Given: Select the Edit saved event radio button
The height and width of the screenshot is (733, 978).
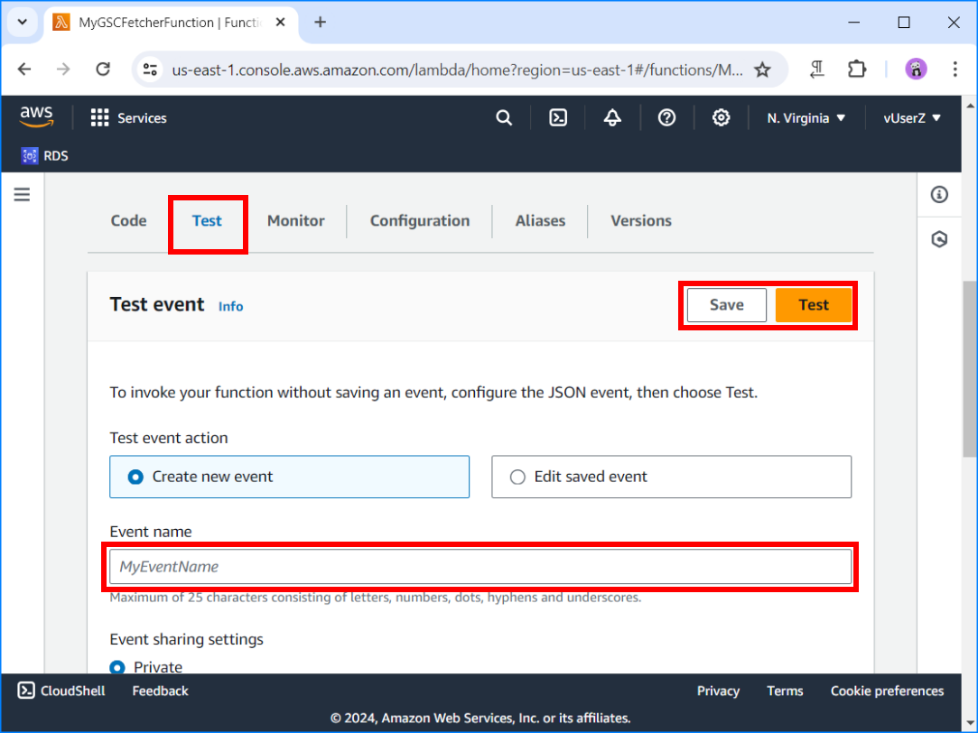Looking at the screenshot, I should coord(517,477).
